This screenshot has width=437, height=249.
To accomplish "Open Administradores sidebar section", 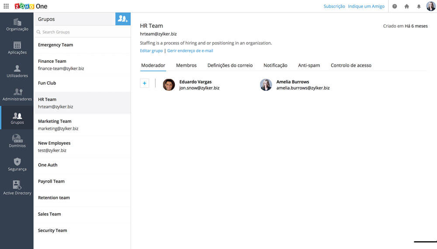I will 17,95.
